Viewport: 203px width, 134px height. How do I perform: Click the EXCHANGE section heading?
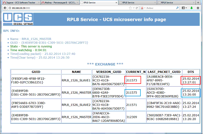pyautogui.click(x=105, y=64)
